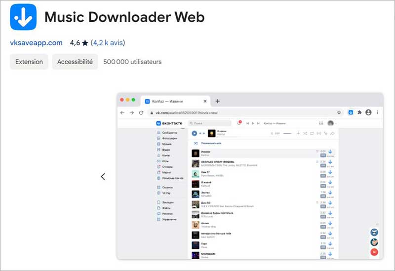Viewport: 395px width, 271px height.
Task: Open the vksaveapp.com developer link
Action: point(36,43)
